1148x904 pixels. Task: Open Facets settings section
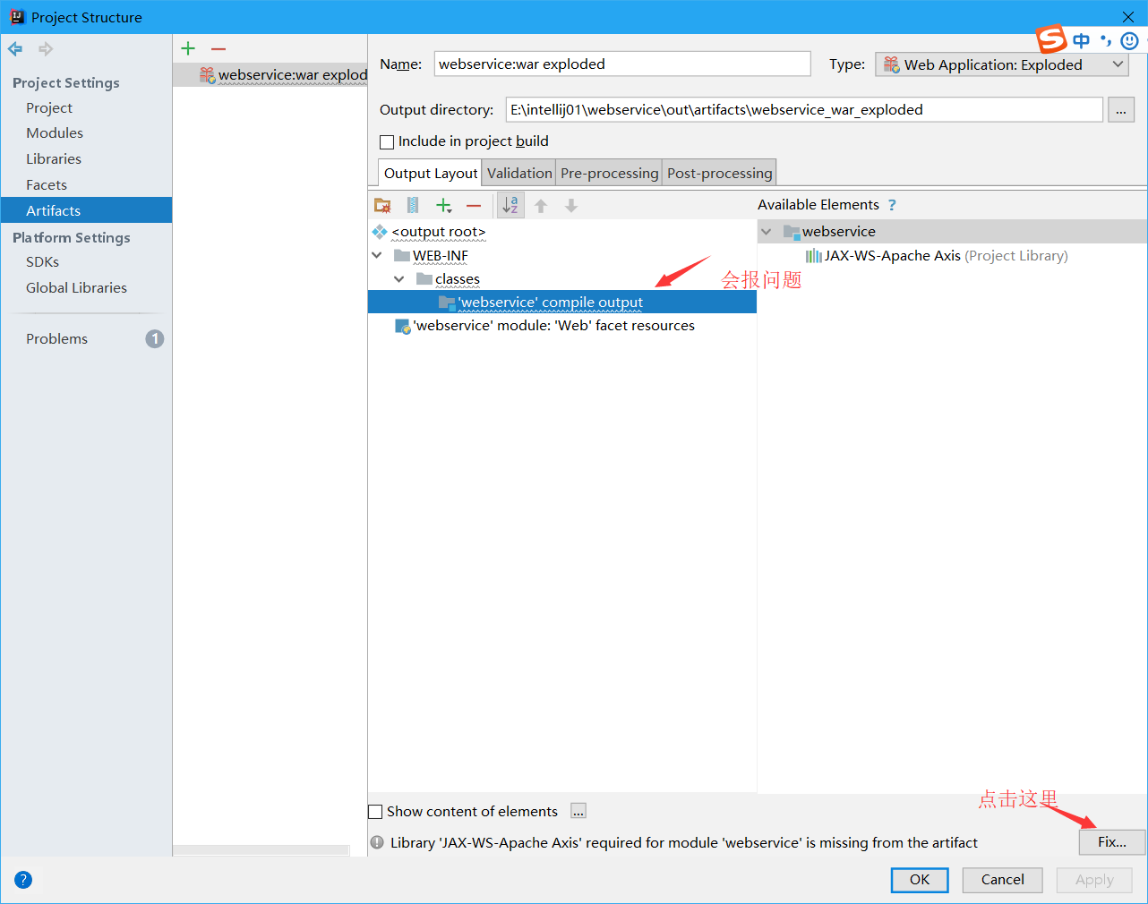[47, 185]
